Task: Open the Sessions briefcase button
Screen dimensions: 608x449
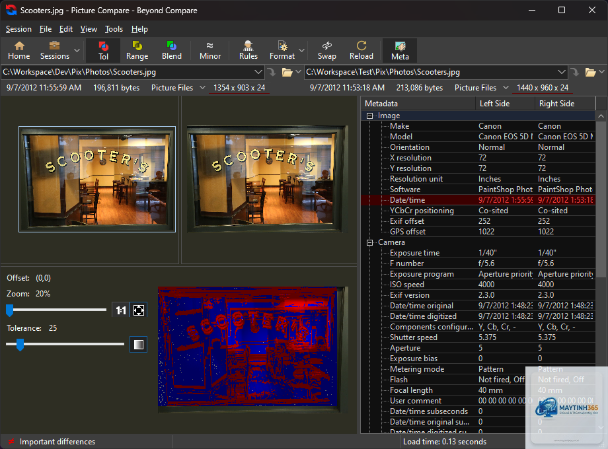Action: click(x=55, y=50)
